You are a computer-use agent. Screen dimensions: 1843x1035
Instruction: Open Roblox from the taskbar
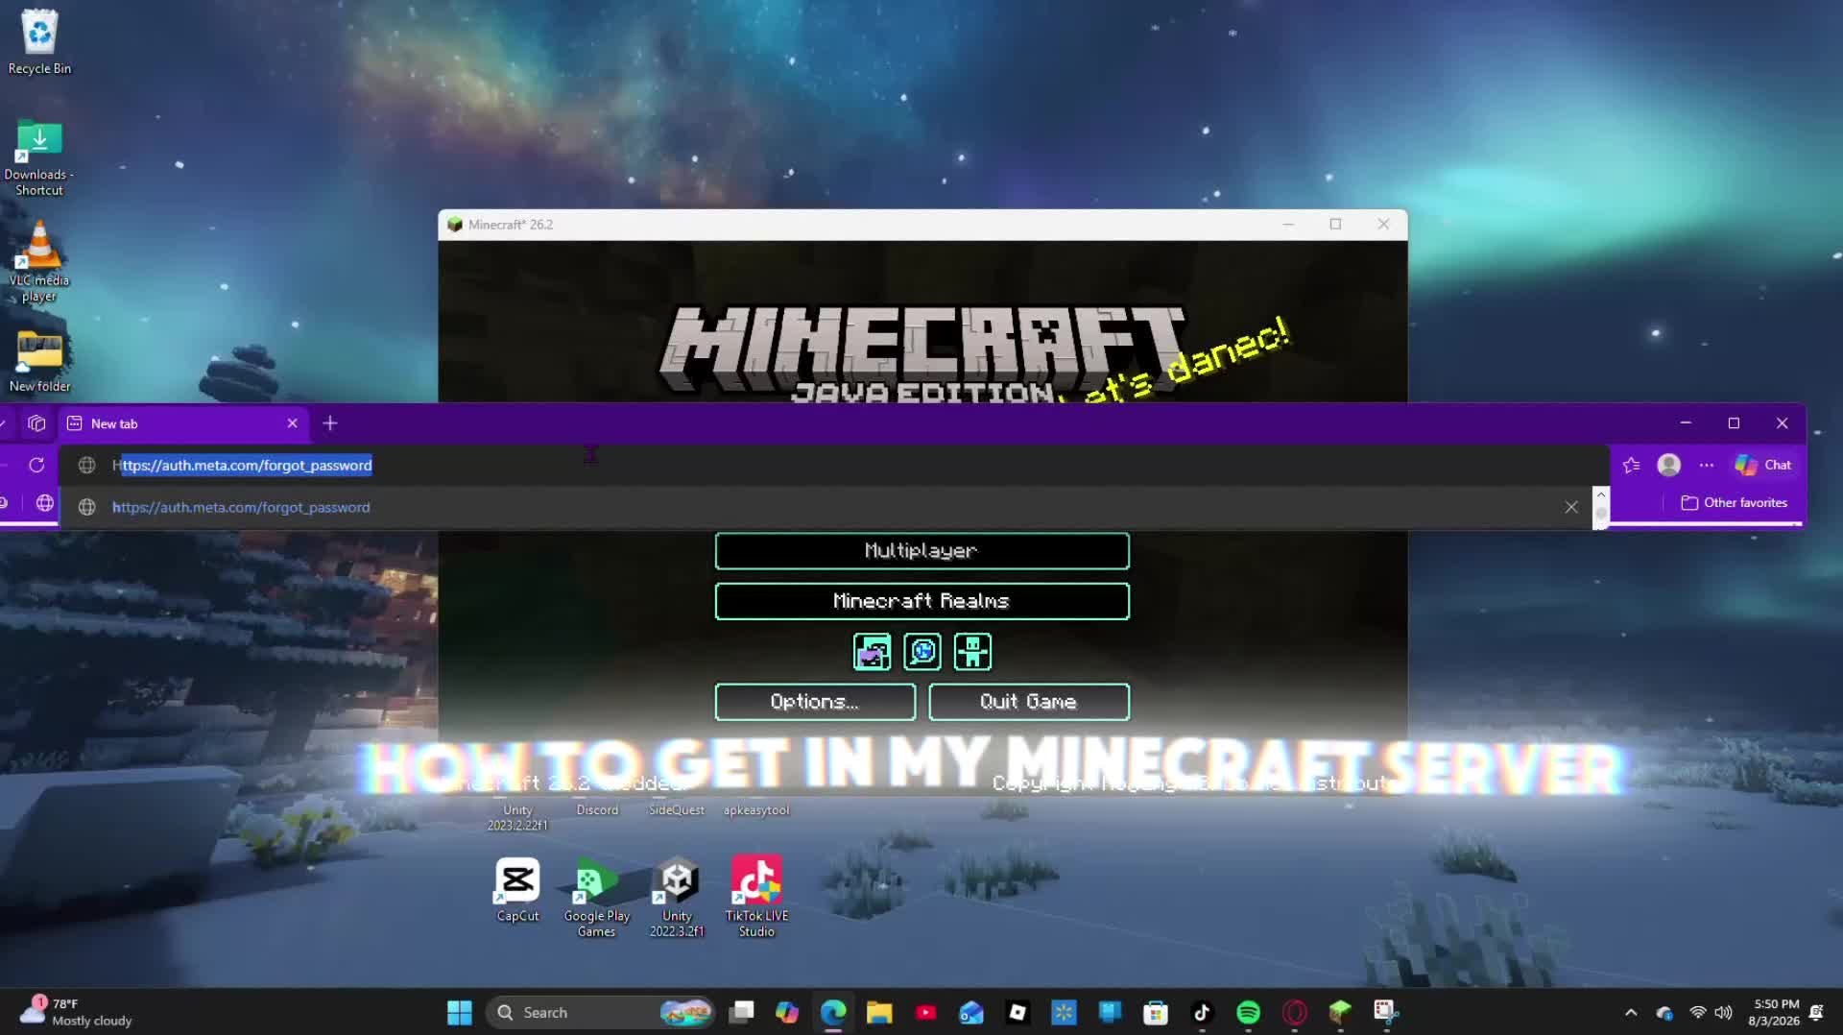1017,1012
